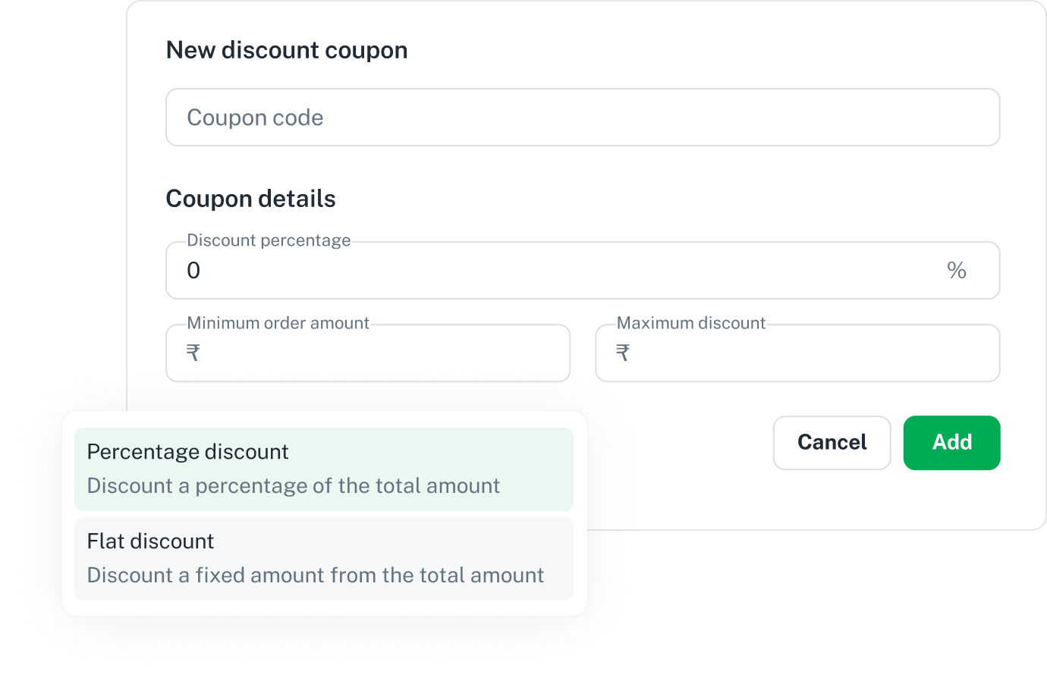Click the "Discount percentage" field label
Image resolution: width=1047 pixels, height=684 pixels.
(x=269, y=240)
